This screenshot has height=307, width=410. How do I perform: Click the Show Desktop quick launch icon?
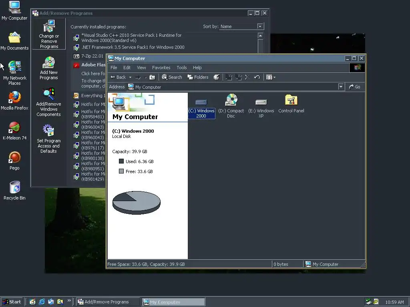click(x=32, y=302)
